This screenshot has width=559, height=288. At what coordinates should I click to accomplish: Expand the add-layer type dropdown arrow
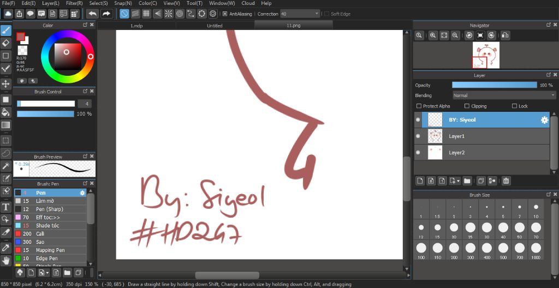pos(458,181)
